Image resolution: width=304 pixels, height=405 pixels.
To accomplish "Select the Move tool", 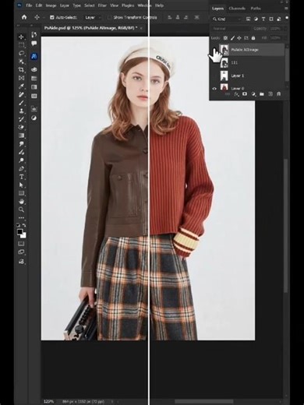I will point(21,37).
